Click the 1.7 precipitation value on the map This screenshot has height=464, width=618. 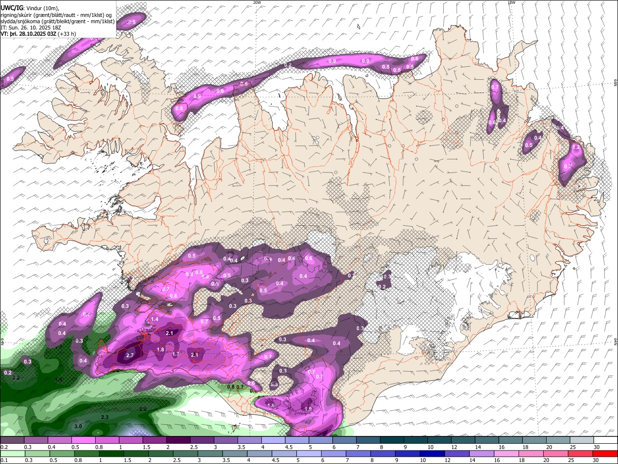point(176,354)
